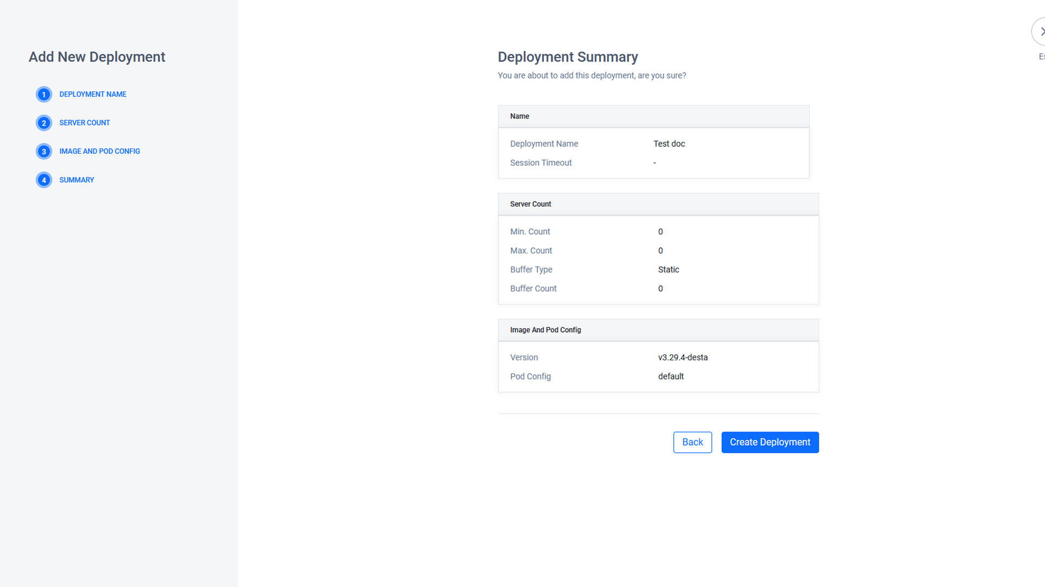Viewport: 1045px width, 587px height.
Task: Click the Create Deployment button
Action: [770, 442]
